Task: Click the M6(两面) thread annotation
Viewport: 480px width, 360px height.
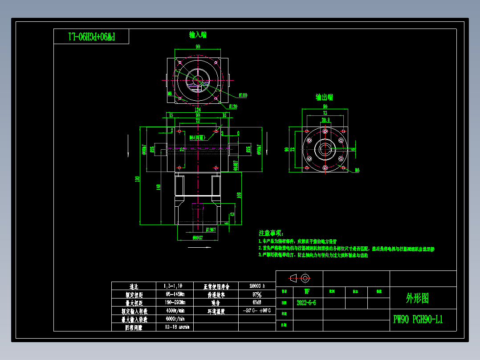Action: [198, 137]
